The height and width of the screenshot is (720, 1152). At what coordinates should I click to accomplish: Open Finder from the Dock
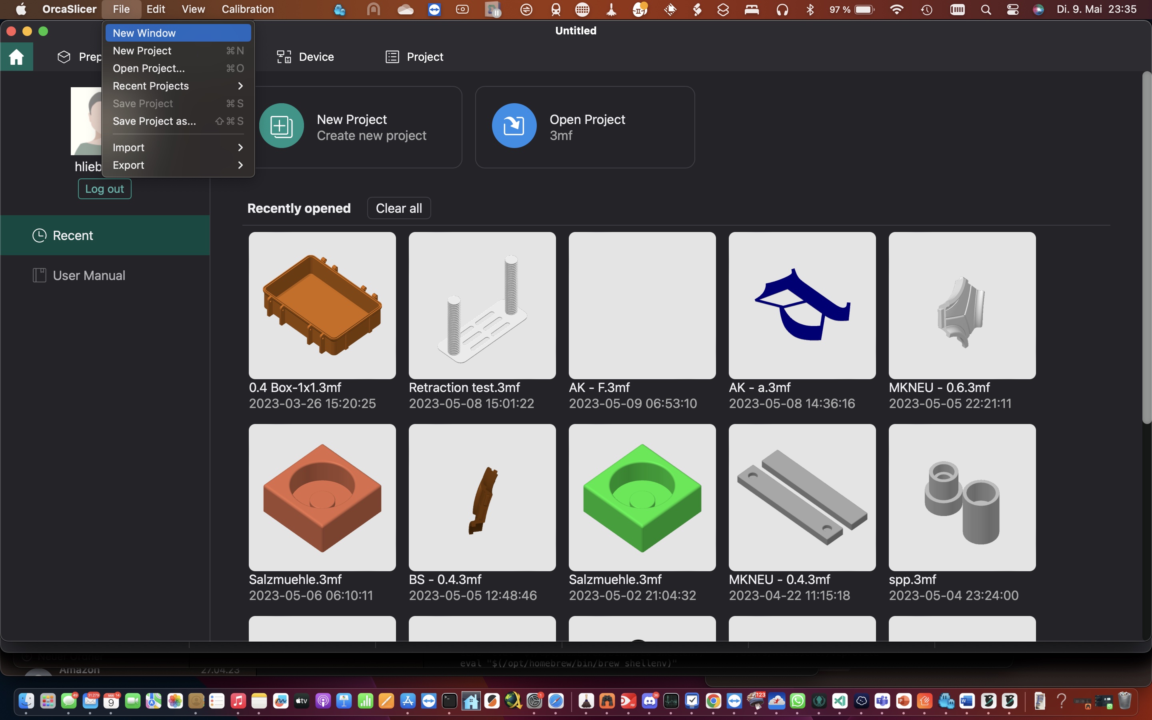tap(26, 701)
